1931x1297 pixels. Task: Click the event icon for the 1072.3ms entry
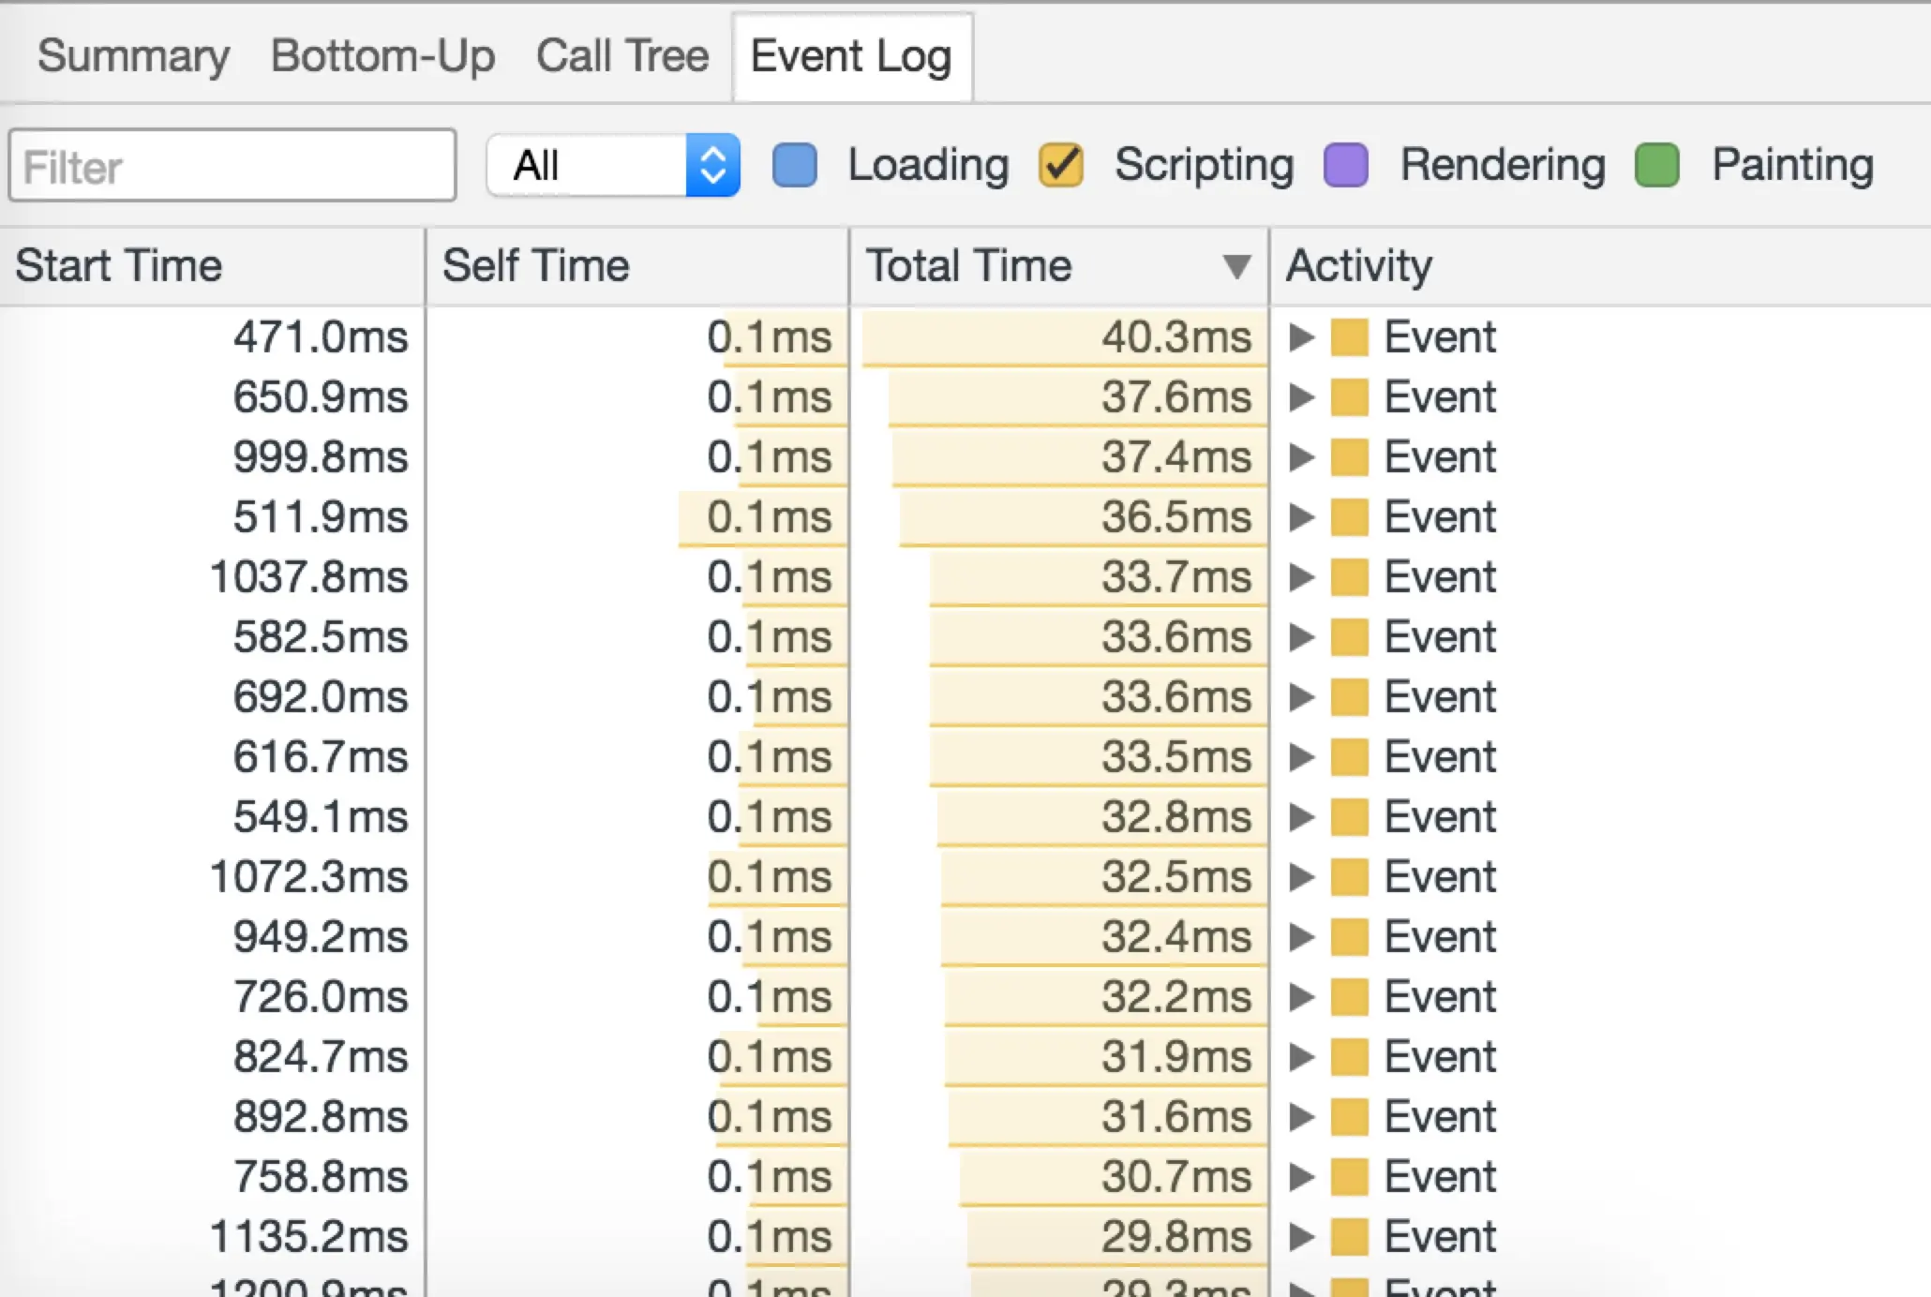click(1349, 877)
